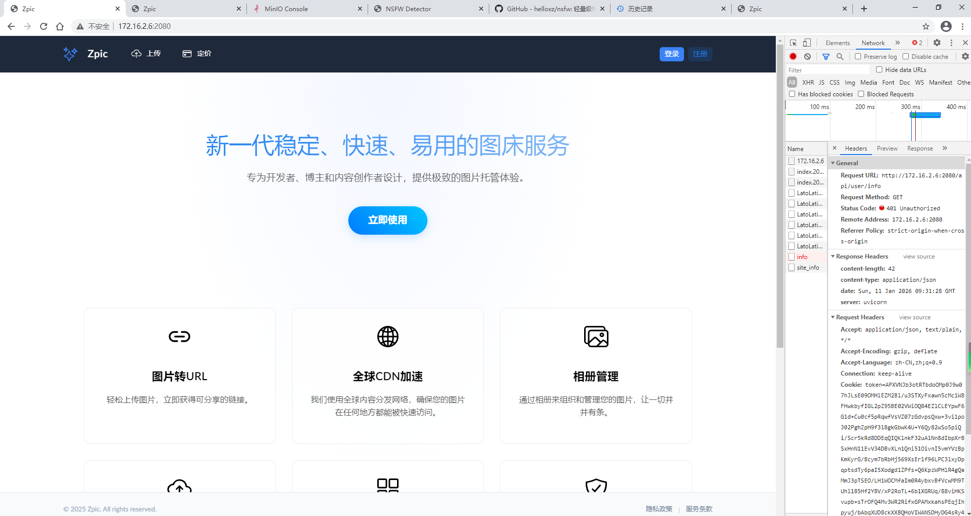Collapse the Response Headers section
This screenshot has height=516, width=971.
click(833, 256)
